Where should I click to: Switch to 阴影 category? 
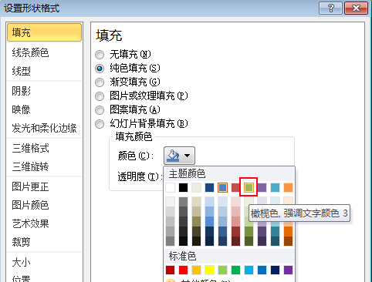click(x=45, y=91)
